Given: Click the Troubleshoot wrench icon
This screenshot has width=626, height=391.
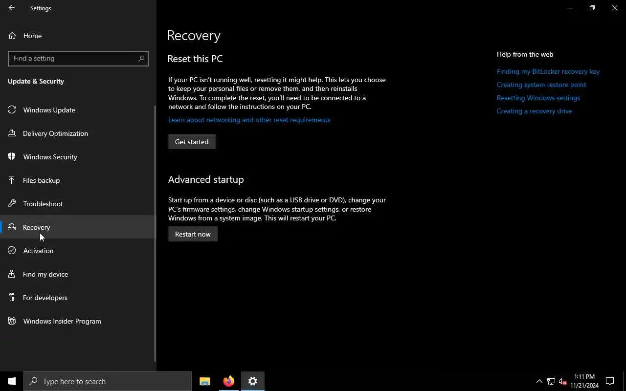Looking at the screenshot, I should pos(12,204).
